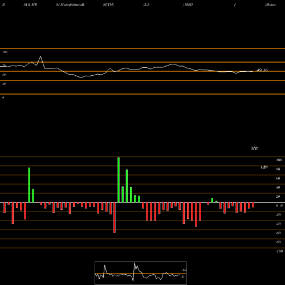Click the MR axis label -80
The height and width of the screenshot is (285, 285).
[278, 242]
